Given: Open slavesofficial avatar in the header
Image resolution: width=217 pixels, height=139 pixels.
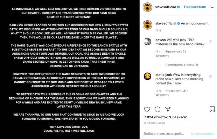Looking at the screenshot, I should [x=147, y=7].
